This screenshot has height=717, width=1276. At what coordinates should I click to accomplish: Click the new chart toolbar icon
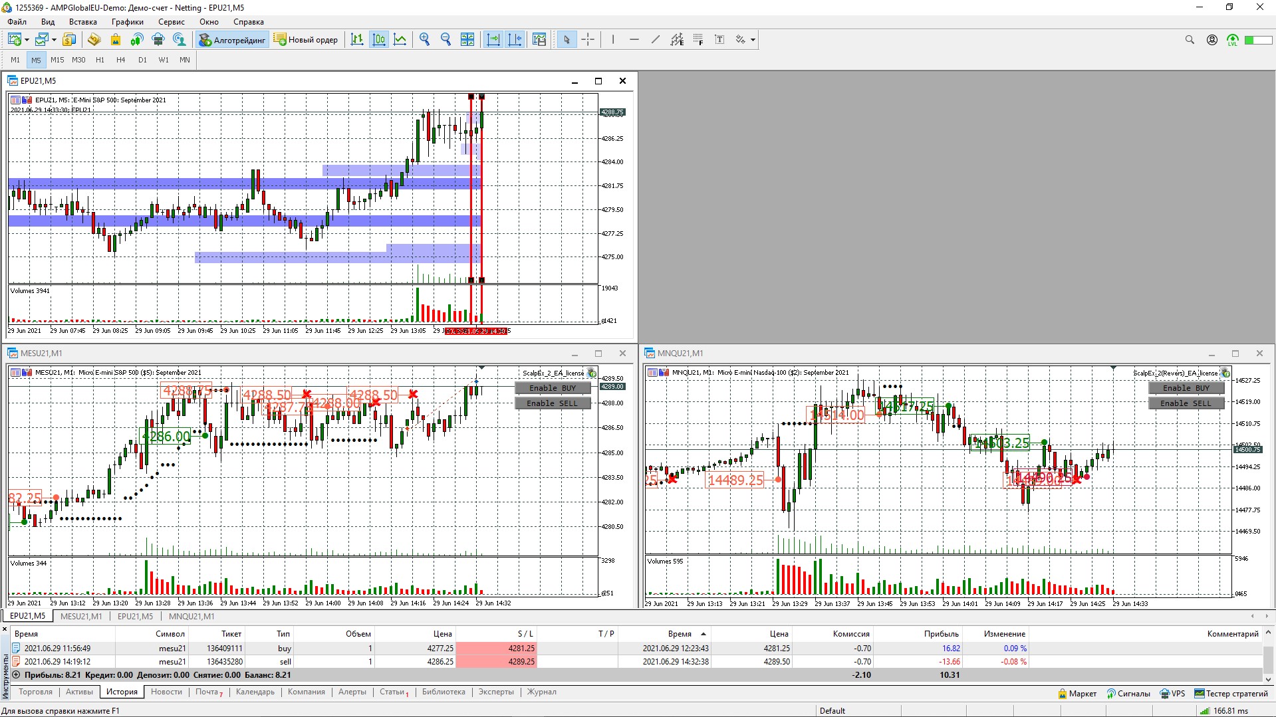tap(14, 40)
